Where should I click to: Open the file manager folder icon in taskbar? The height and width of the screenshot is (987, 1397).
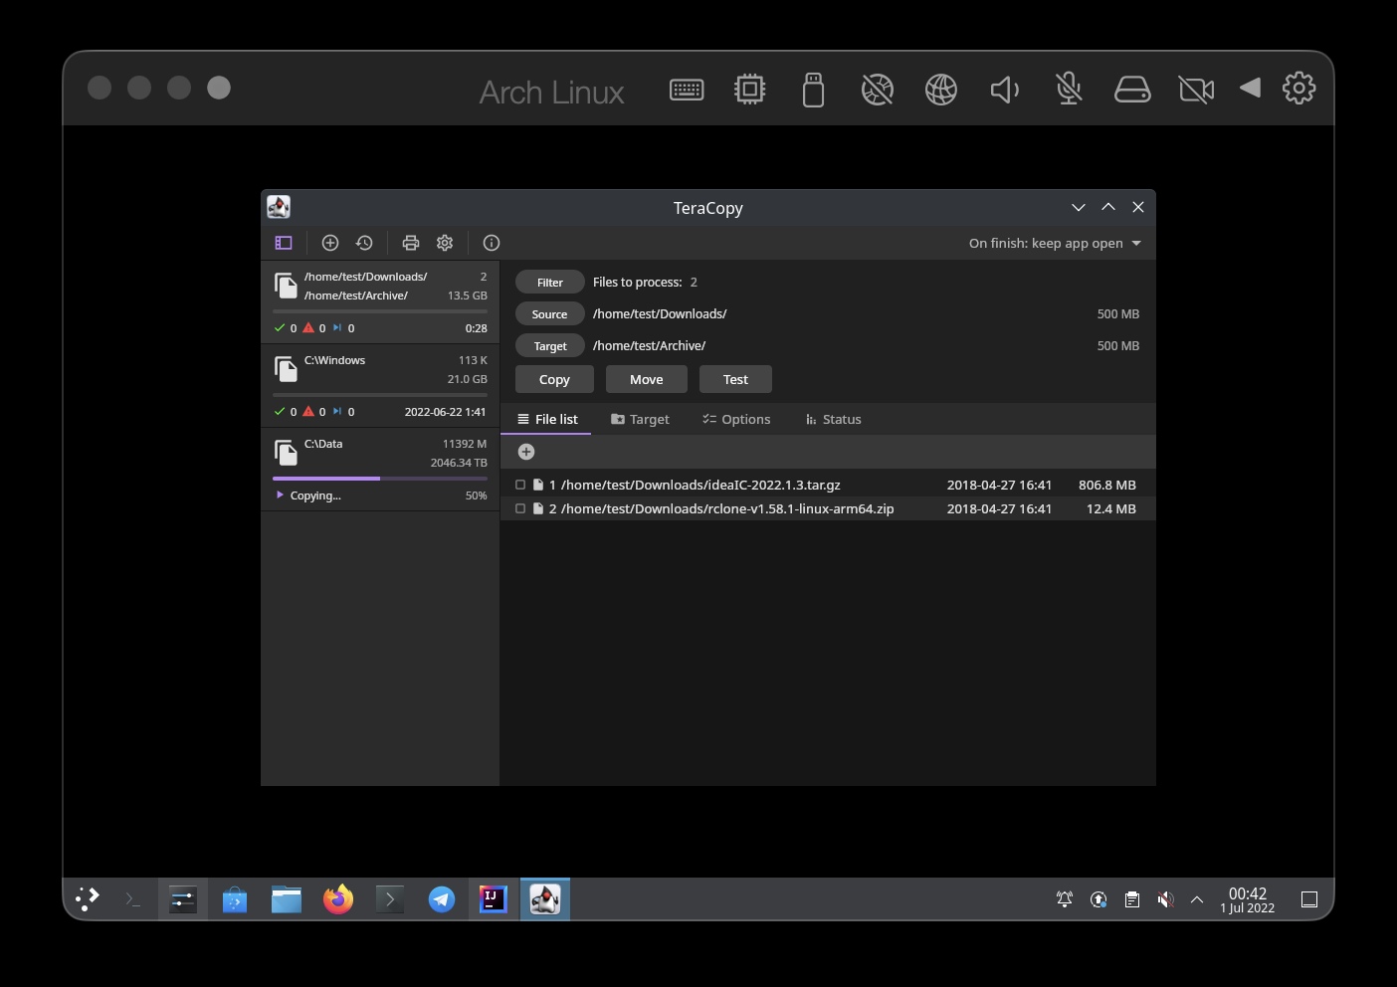point(287,899)
